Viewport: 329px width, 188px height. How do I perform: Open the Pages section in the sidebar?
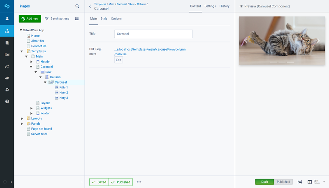[7, 31]
